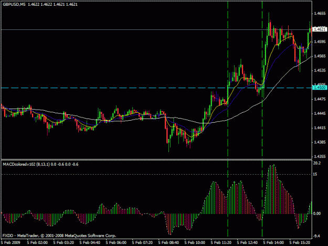The image size is (328, 246).
Task: Click the FXDD - MetaTrader copyright text
Action: (x=59, y=236)
